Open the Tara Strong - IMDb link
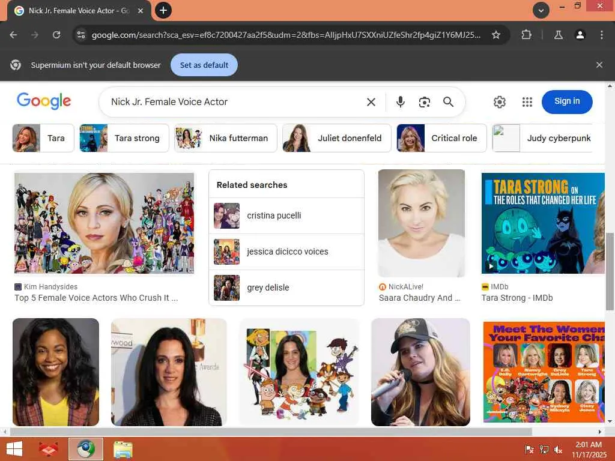The image size is (615, 461). tap(517, 298)
